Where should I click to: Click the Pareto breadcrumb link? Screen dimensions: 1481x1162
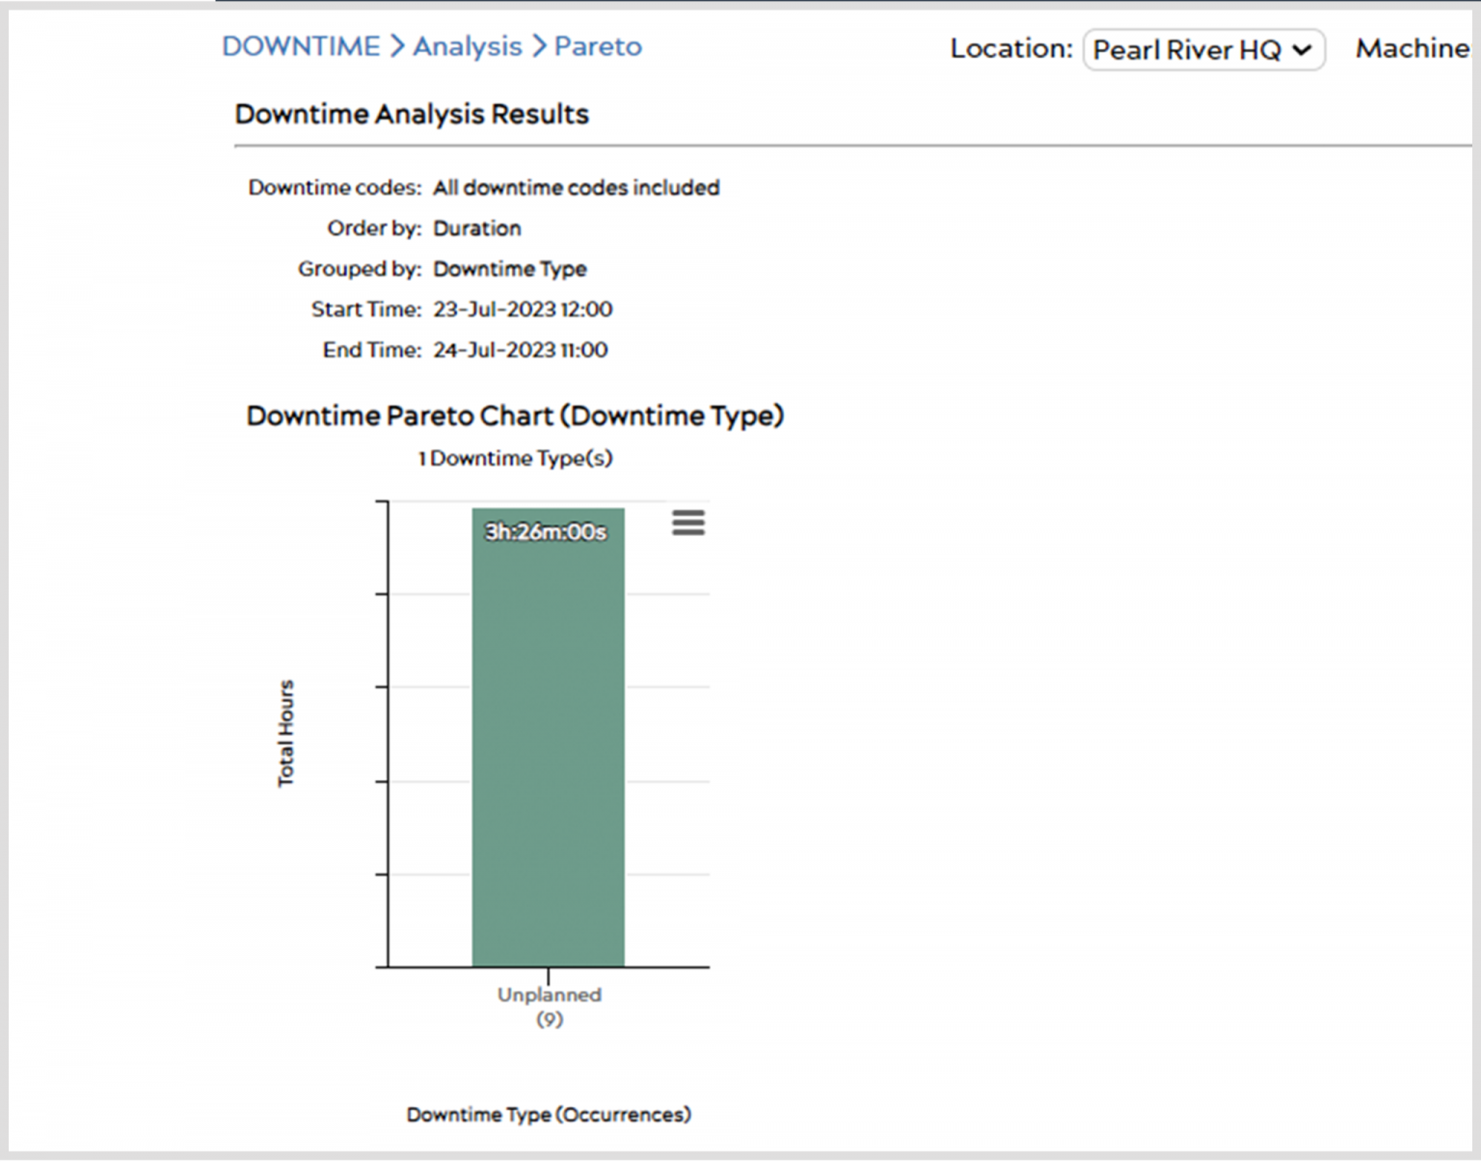[x=598, y=46]
